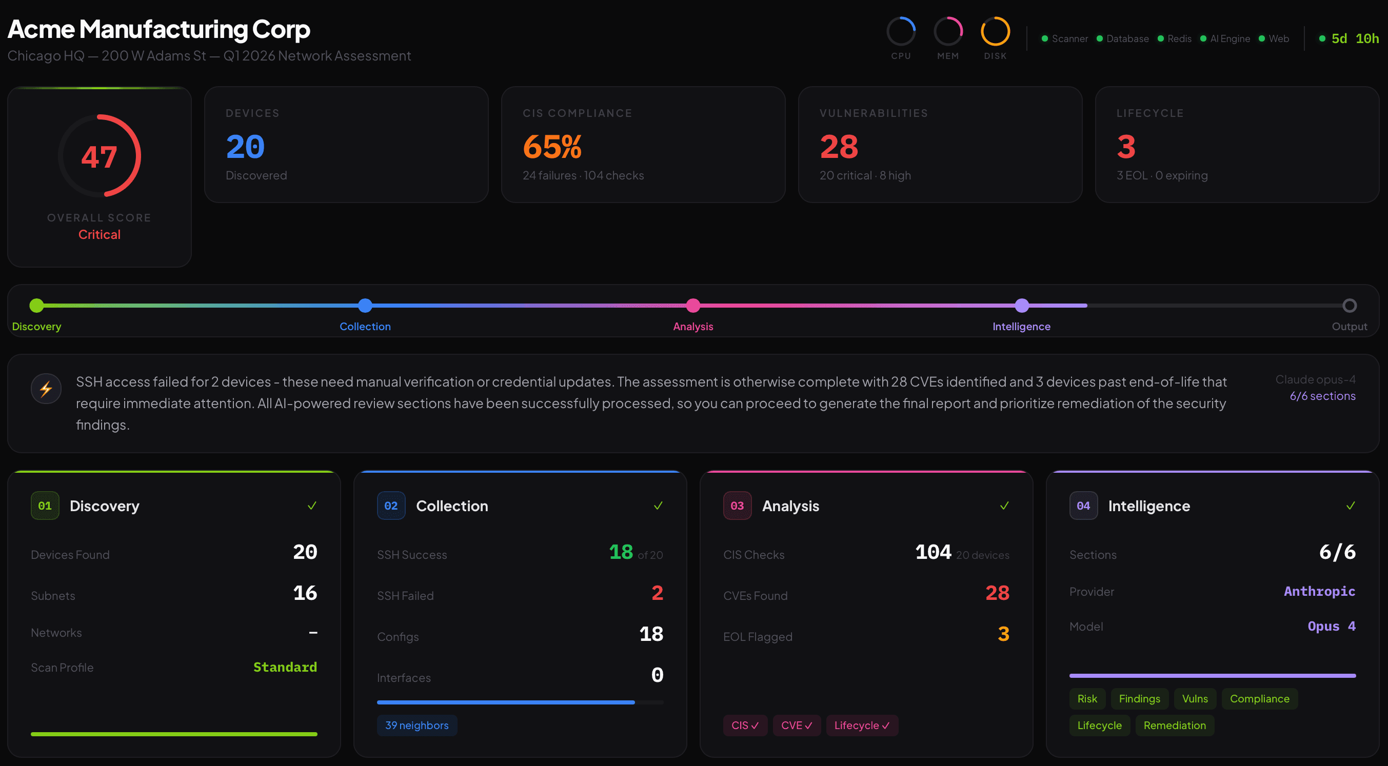Viewport: 1388px width, 766px height.
Task: Open the Remediation section chip
Action: 1175,725
